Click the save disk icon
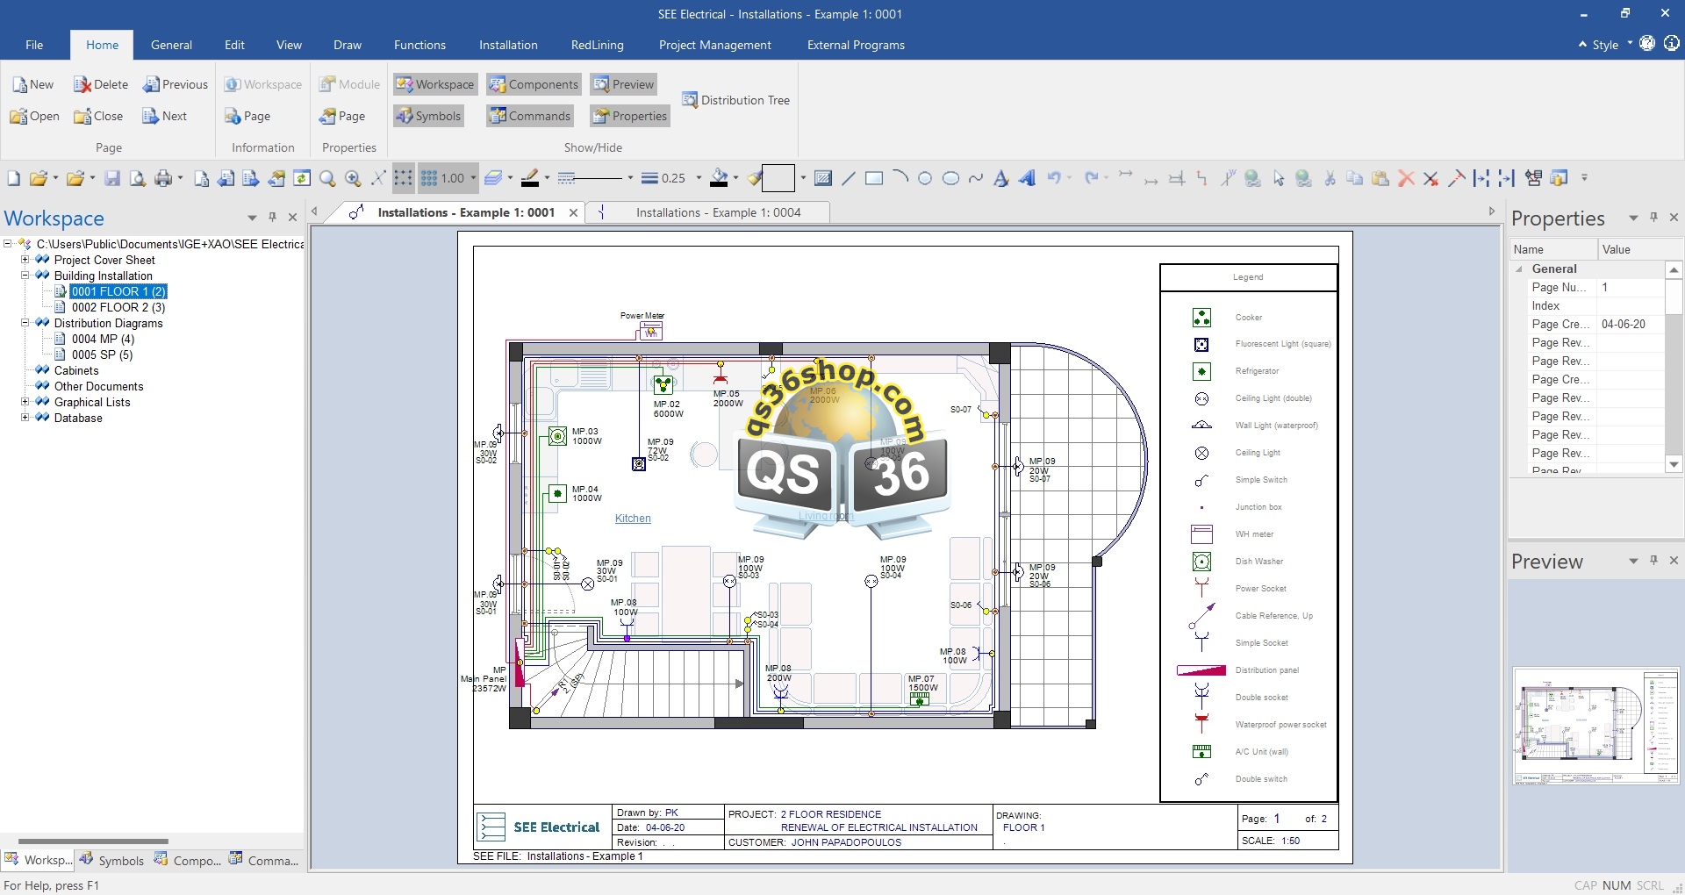The width and height of the screenshot is (1685, 895). point(112,179)
